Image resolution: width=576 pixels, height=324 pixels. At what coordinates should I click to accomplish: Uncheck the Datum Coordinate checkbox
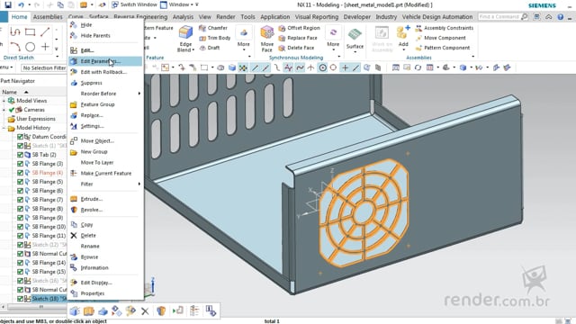pos(20,137)
